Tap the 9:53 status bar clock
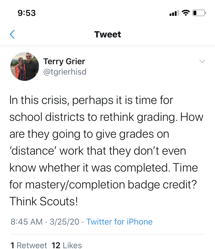Viewport: 215px width, 249px height. click(x=27, y=13)
